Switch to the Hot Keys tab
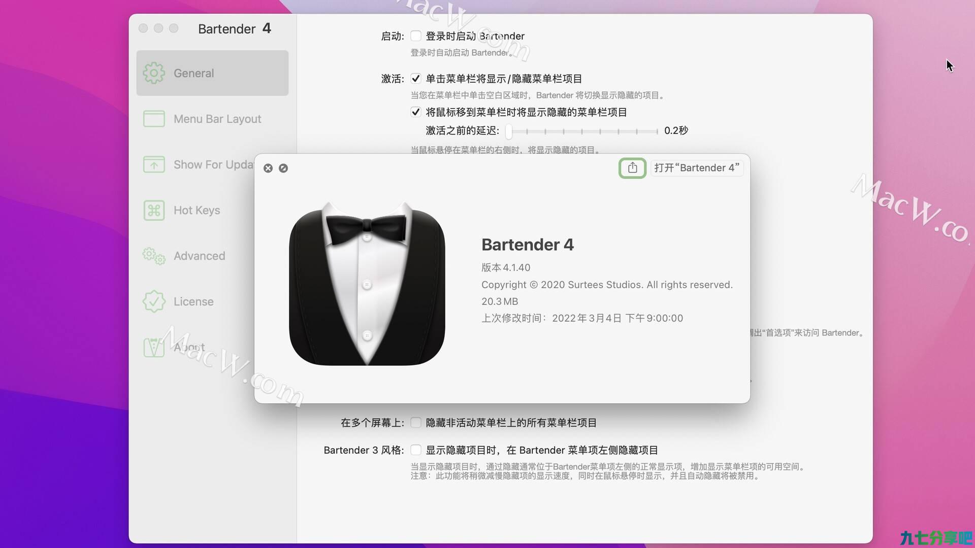Viewport: 975px width, 548px height. pyautogui.click(x=196, y=210)
